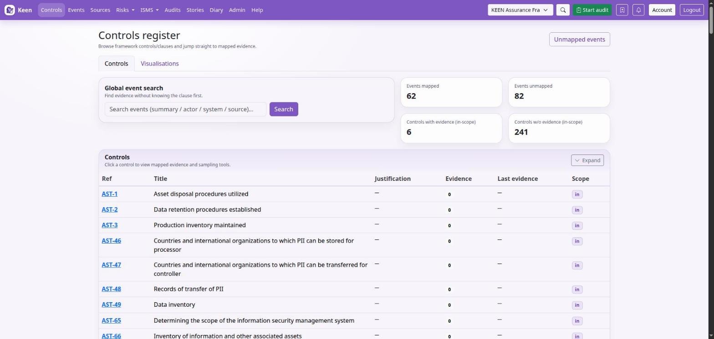Open Audits in the navbar
This screenshot has height=339, width=714.
[172, 10]
